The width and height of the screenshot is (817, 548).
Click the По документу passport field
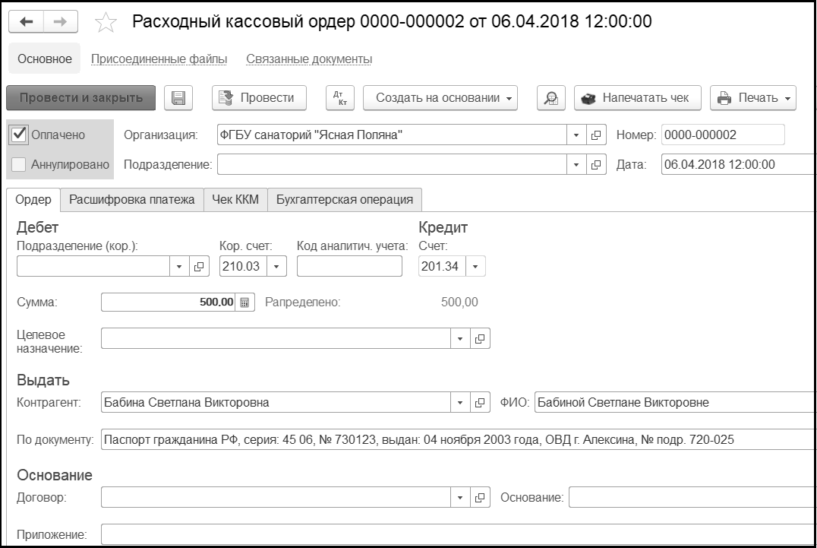pos(459,439)
